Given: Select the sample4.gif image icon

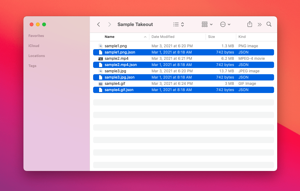Looking at the screenshot, I should pos(100,84).
